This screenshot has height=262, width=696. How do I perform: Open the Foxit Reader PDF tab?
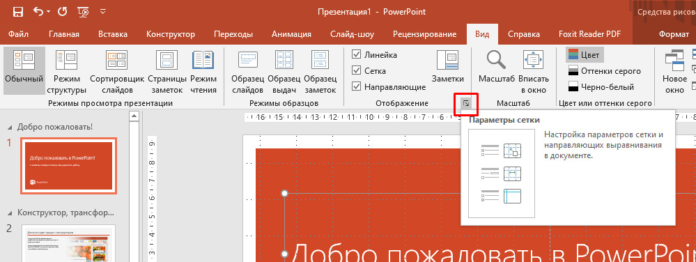pos(589,34)
